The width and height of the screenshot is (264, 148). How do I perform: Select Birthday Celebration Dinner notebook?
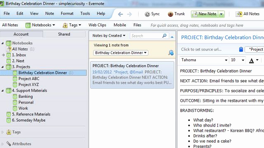(43, 73)
